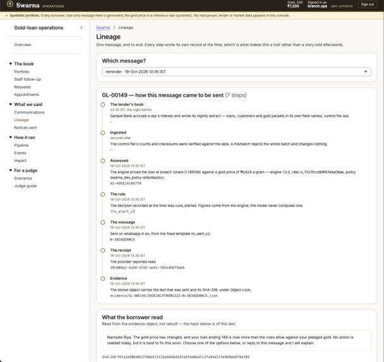This screenshot has width=384, height=362.
Task: Click the assessment ID AS-49E61A1867F0
Action: pos(126,183)
